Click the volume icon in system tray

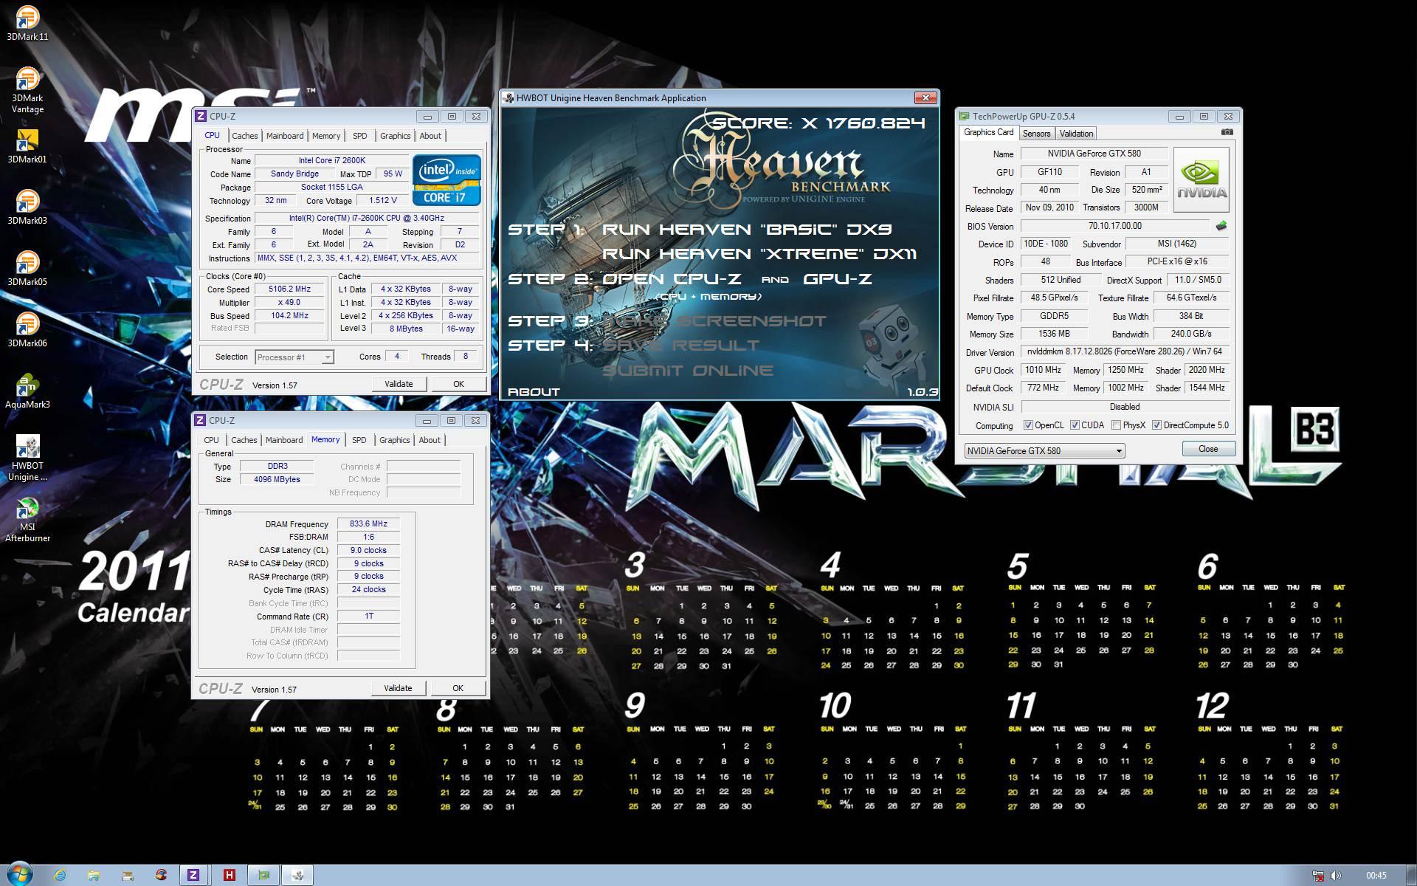pyautogui.click(x=1336, y=876)
